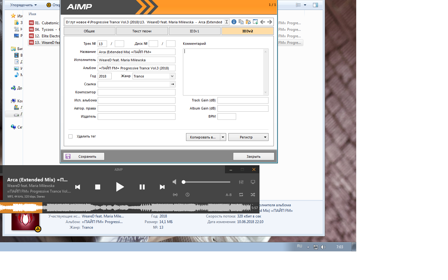448x280 pixels.
Task: Click the 'Сохранить' button
Action: coord(84,156)
